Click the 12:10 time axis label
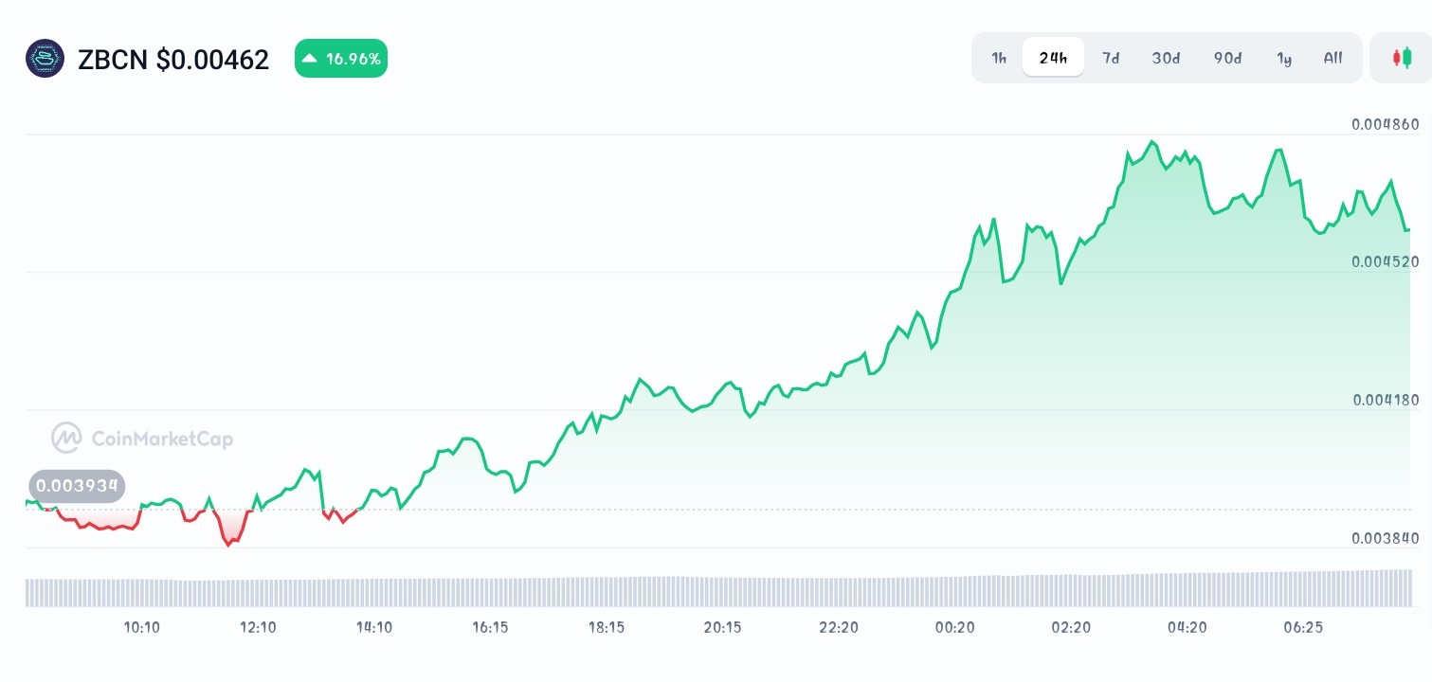This screenshot has width=1432, height=682. 258,627
